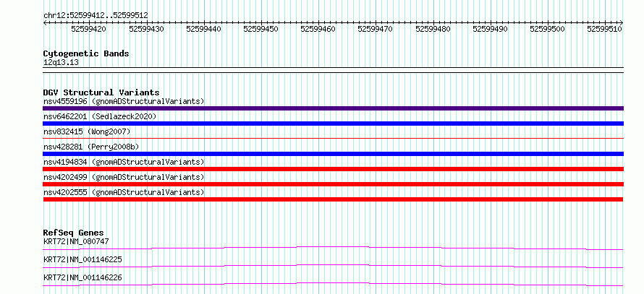Click the blue nsv428281 variant bar
644x294 pixels.
point(333,154)
